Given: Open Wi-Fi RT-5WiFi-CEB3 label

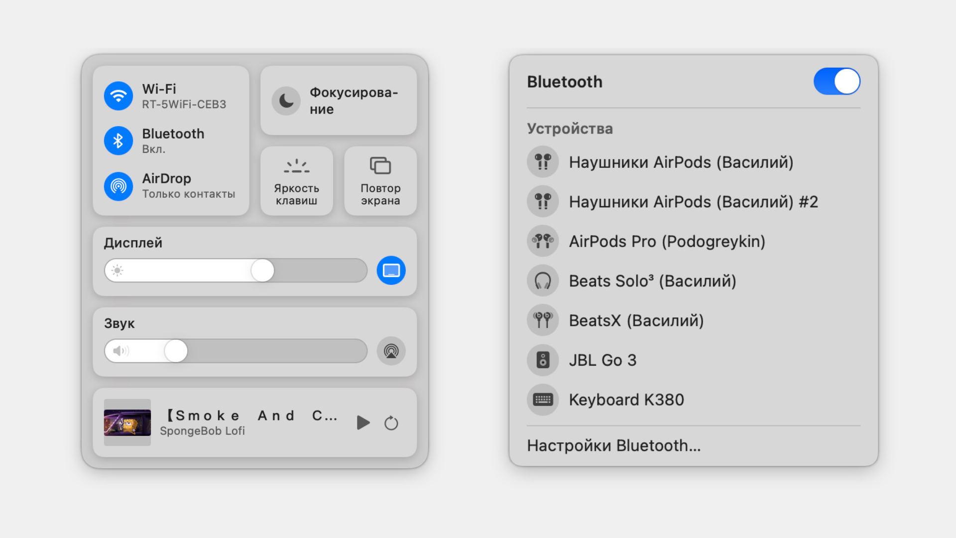Looking at the screenshot, I should (x=184, y=96).
